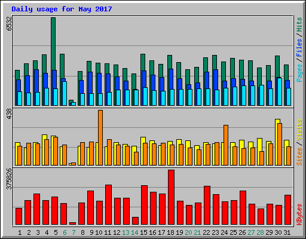
Task: Click green weekend day label 7
Action: coord(74,232)
